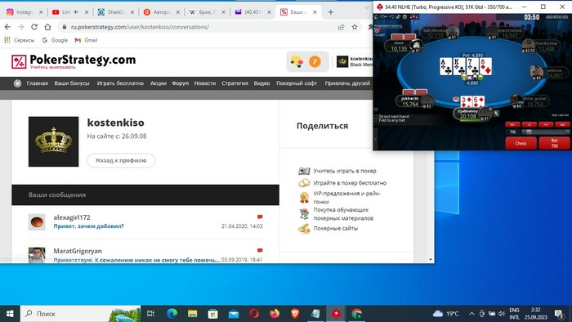This screenshot has width=572, height=322.
Task: Switch to the SharkScope browser tab
Action: [116, 12]
